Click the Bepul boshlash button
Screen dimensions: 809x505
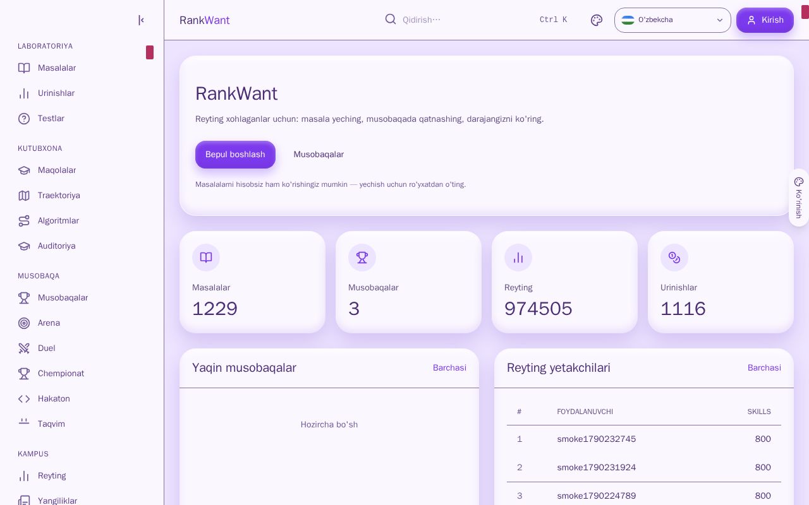click(235, 155)
